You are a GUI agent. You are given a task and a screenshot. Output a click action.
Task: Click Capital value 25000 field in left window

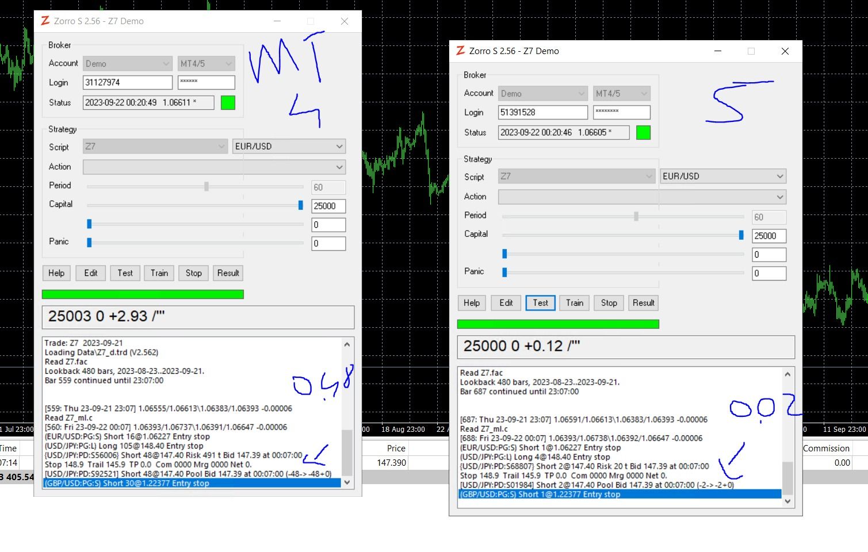(328, 206)
